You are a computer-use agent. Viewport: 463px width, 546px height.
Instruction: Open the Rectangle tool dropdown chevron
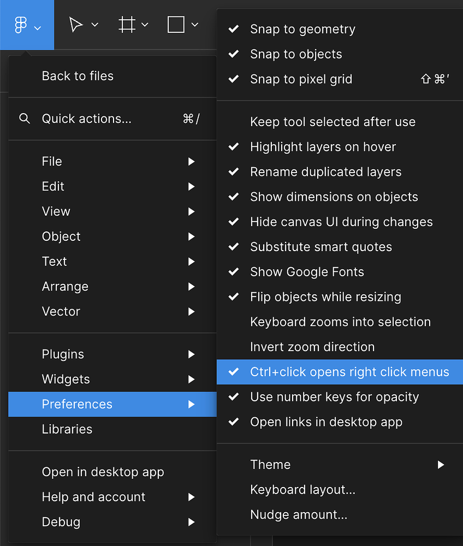click(194, 25)
